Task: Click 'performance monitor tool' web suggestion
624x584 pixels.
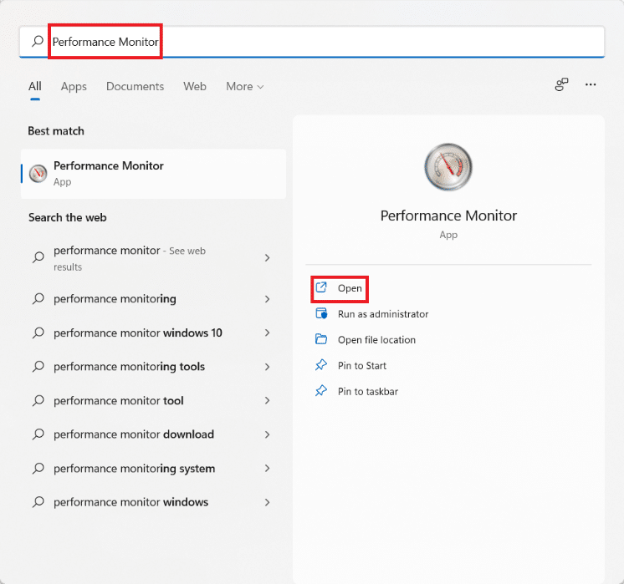Action: [118, 401]
